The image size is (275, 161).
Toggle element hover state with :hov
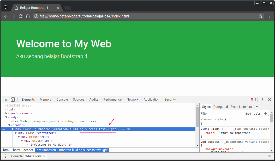(x=248, y=114)
